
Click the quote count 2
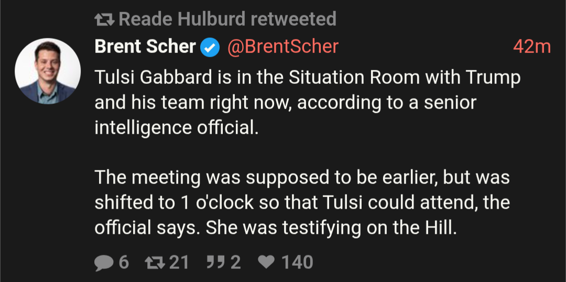pos(236,263)
